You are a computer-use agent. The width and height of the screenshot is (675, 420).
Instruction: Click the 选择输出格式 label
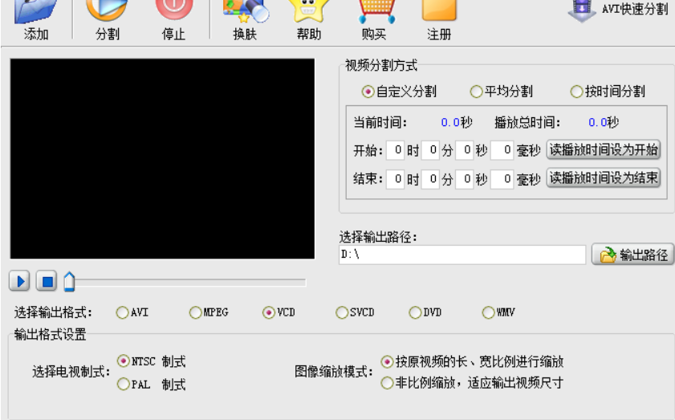coord(53,312)
